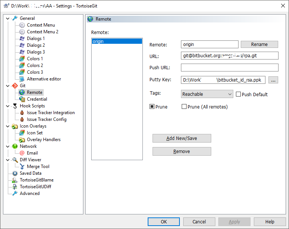Select Overlay Handlers in settings tree
Image resolution: width=289 pixels, height=229 pixels.
43,140
